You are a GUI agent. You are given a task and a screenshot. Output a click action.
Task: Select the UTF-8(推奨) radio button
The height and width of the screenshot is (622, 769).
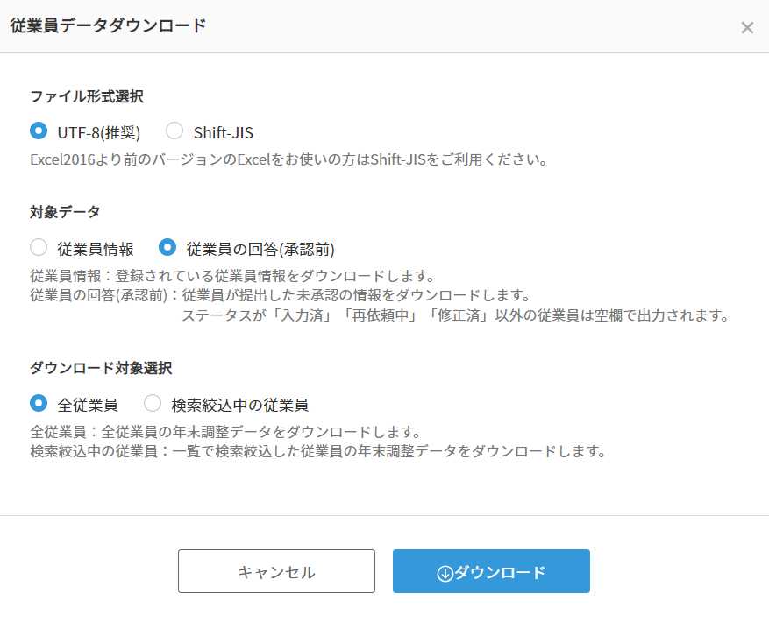(39, 131)
